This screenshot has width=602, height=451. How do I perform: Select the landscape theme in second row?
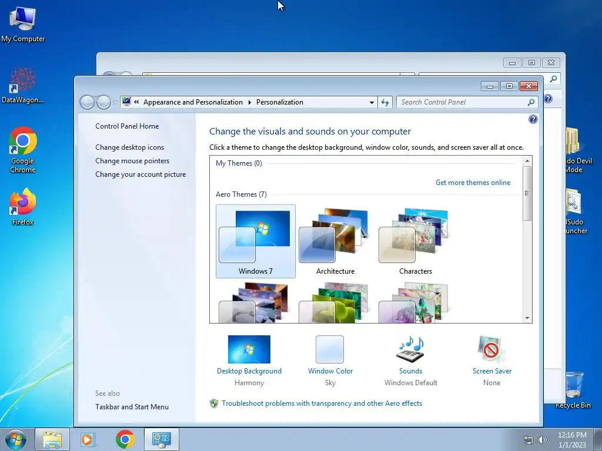coord(253,302)
